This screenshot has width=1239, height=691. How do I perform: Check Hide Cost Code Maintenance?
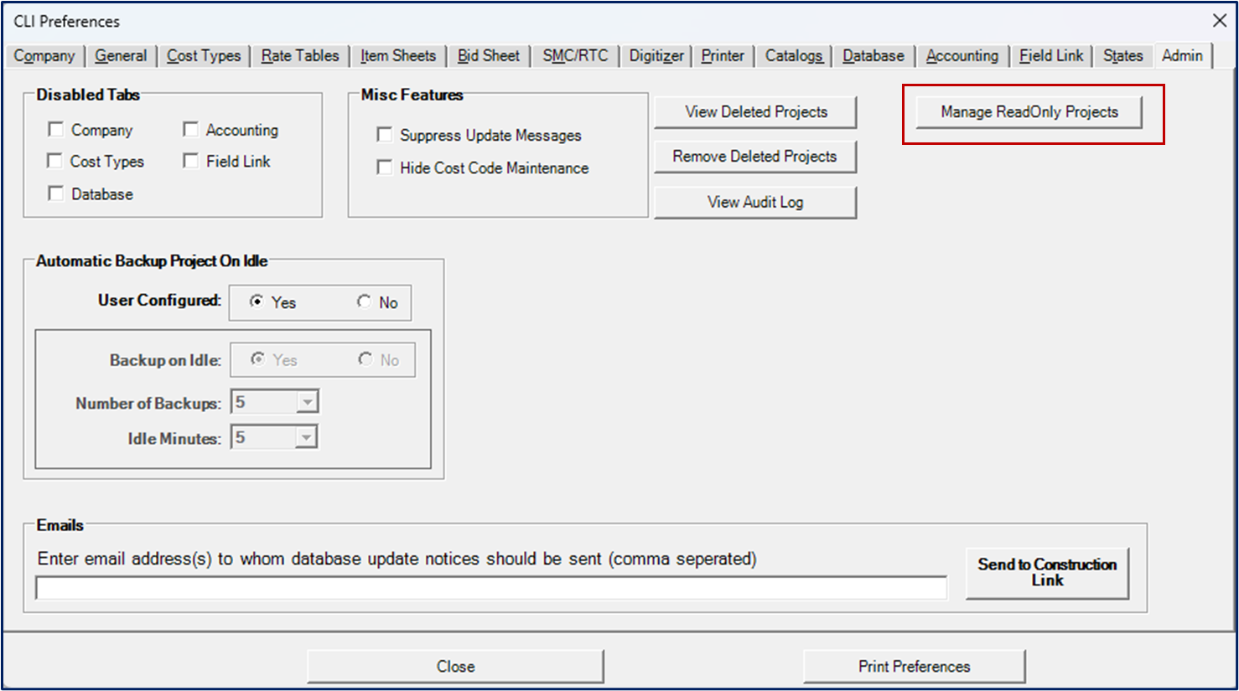coord(385,168)
